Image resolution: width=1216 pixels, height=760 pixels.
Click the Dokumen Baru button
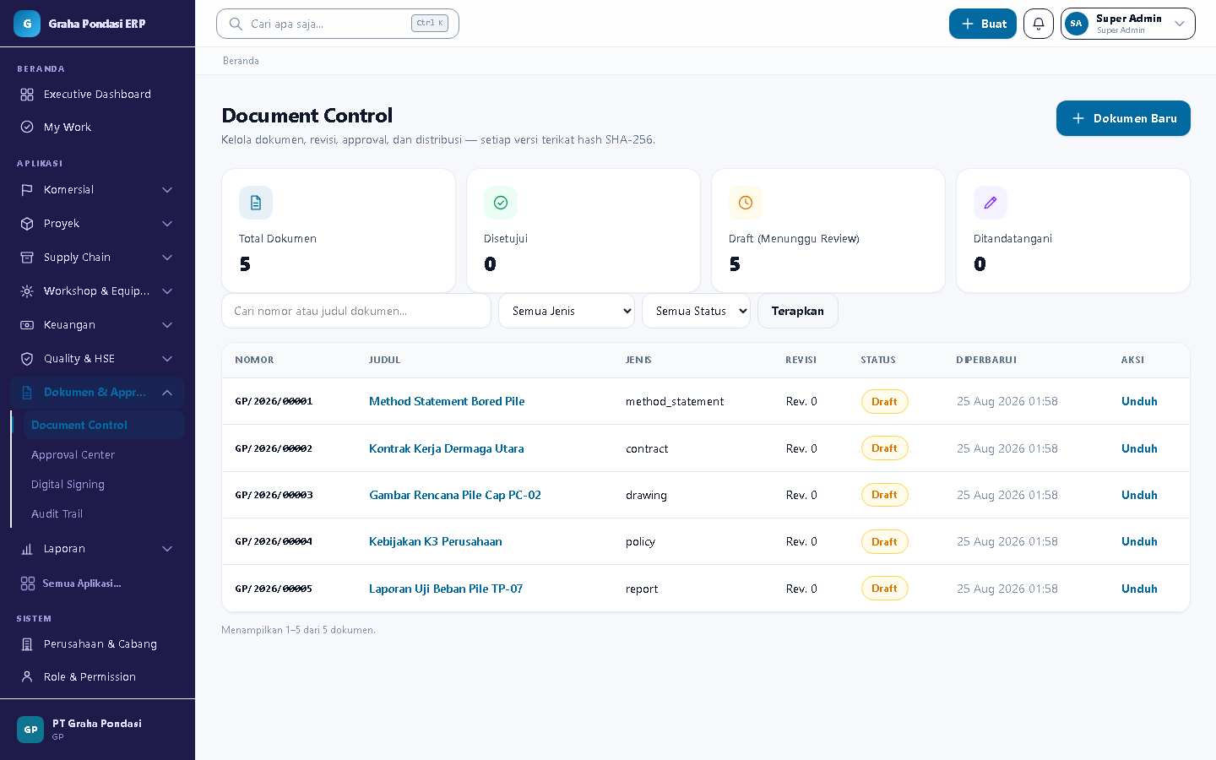pyautogui.click(x=1123, y=118)
